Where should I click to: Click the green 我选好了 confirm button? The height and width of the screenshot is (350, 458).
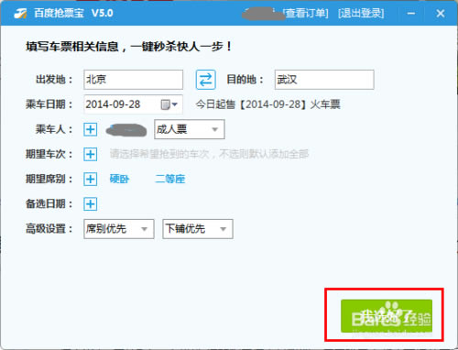click(387, 316)
